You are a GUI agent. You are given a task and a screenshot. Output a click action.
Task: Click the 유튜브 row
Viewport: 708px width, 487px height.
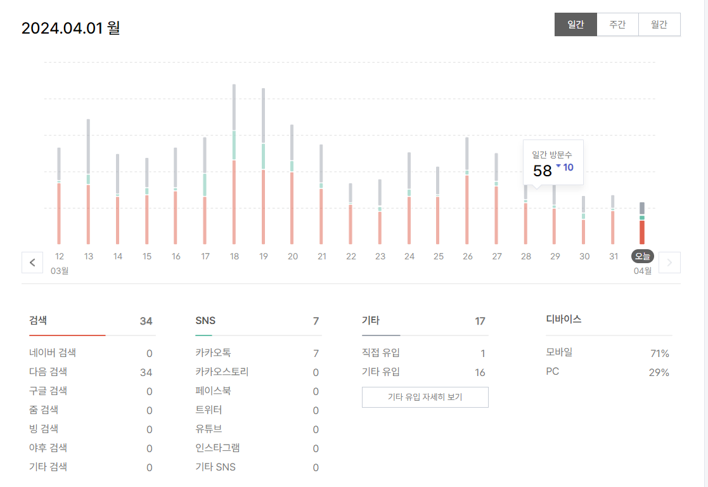coord(258,429)
